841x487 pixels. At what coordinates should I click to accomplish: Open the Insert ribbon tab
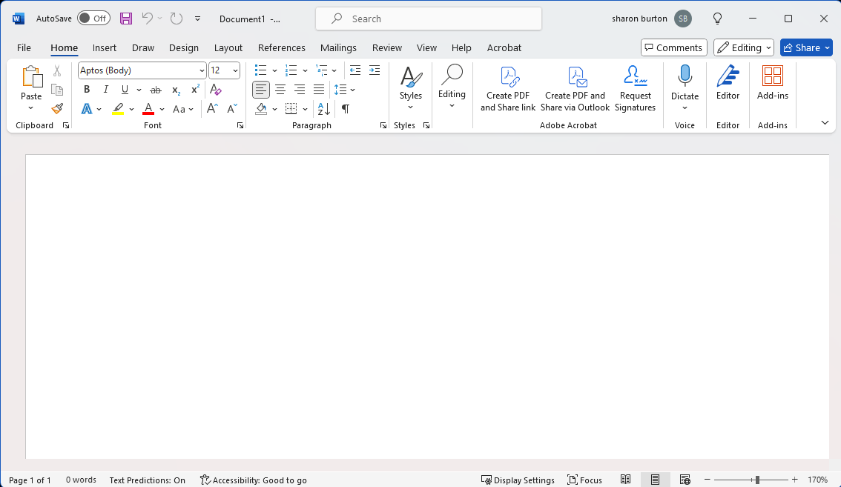[105, 47]
